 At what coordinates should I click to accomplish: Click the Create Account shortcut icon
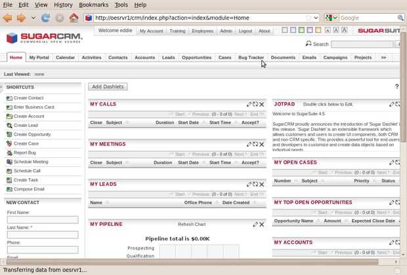coord(9,117)
